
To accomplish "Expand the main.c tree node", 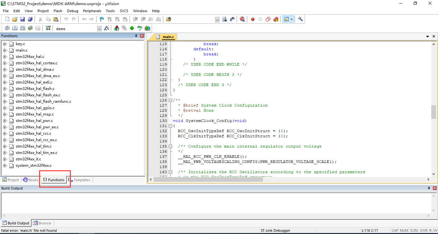I will [5, 50].
